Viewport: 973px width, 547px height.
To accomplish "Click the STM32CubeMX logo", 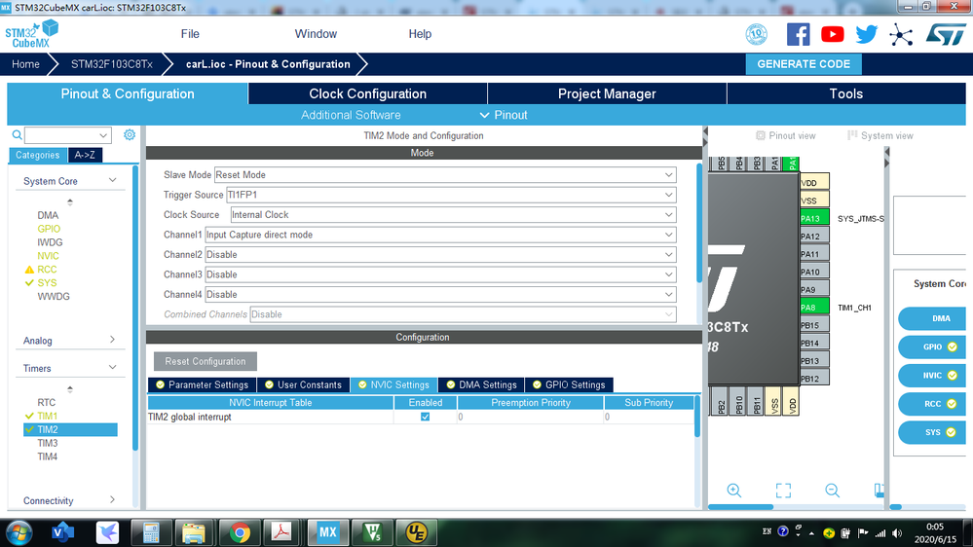I will 31,34.
